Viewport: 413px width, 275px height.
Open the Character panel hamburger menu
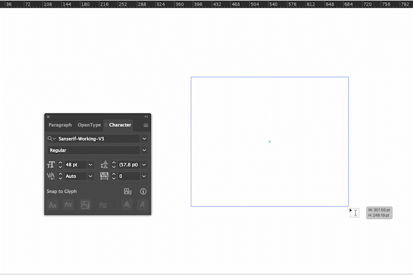click(x=146, y=125)
